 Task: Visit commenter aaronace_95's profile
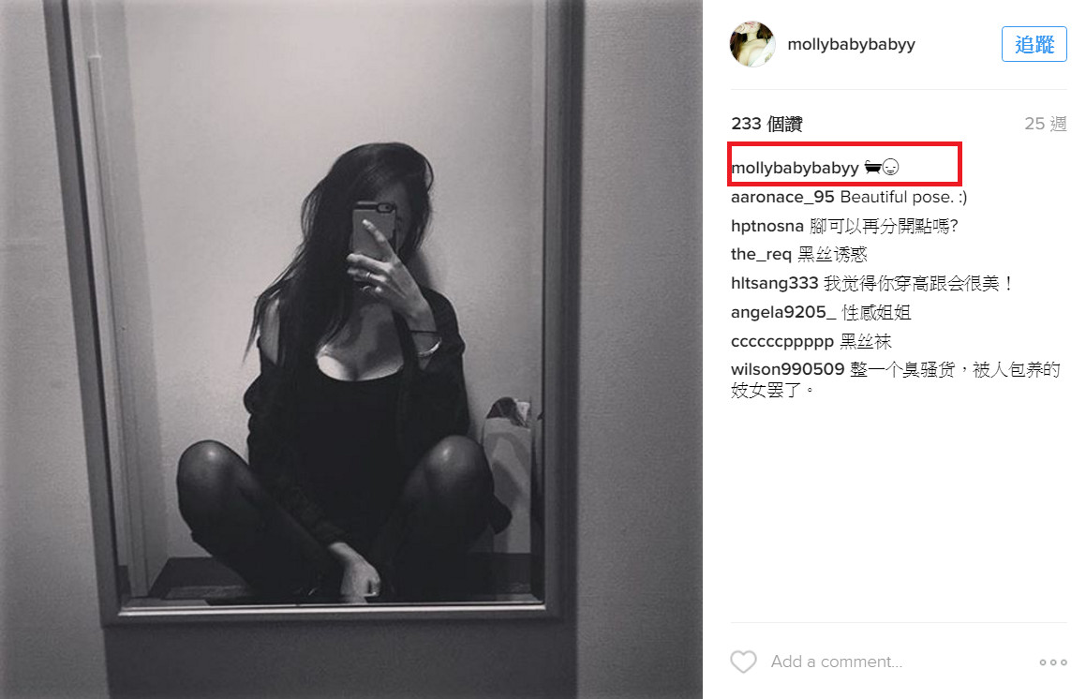pos(782,198)
